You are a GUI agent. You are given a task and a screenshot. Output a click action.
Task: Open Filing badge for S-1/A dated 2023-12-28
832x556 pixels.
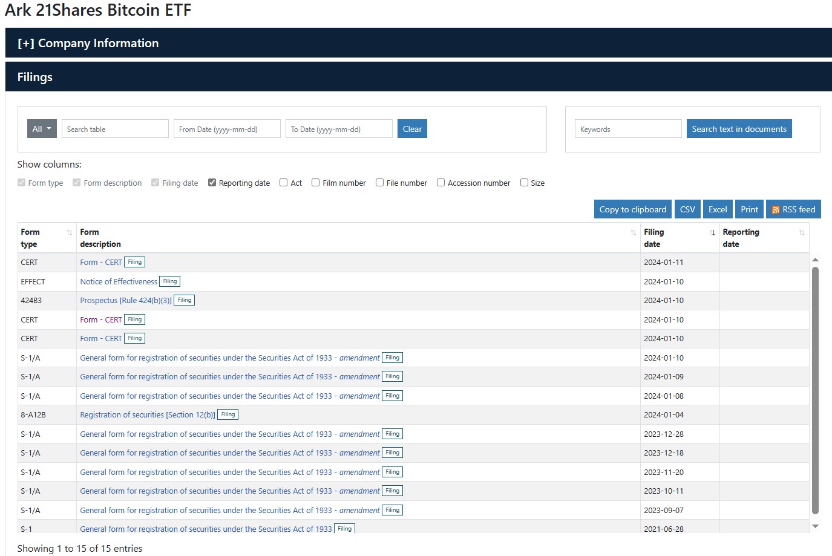(392, 434)
